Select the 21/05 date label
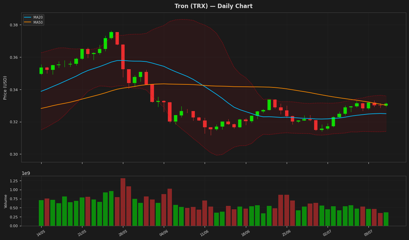This screenshot has height=240, width=409. click(82, 233)
